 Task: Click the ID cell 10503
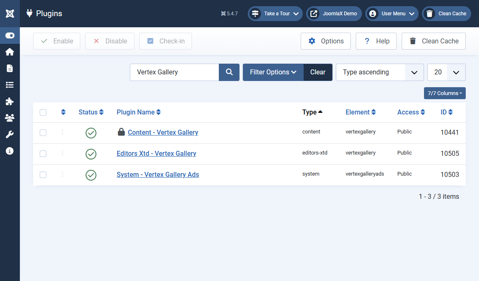click(450, 174)
